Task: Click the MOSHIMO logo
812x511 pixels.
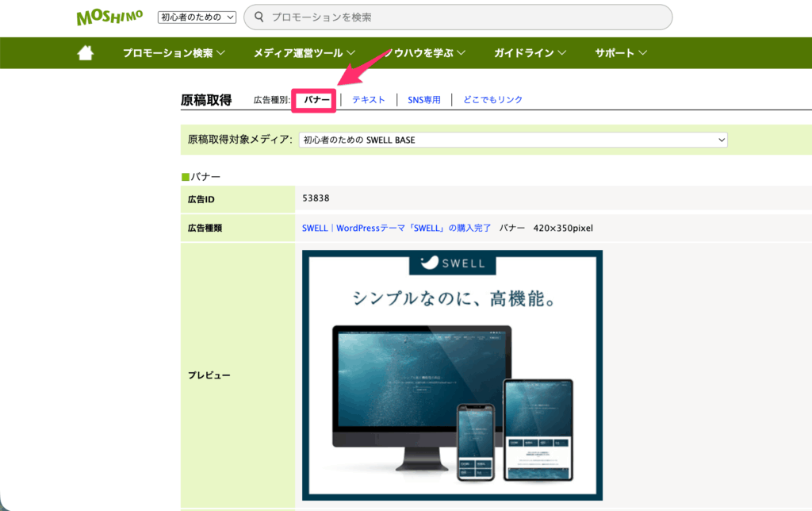Action: coord(109,17)
